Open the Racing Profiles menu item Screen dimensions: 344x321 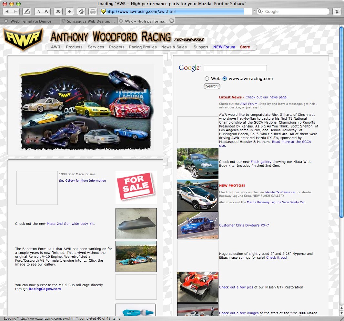point(143,47)
